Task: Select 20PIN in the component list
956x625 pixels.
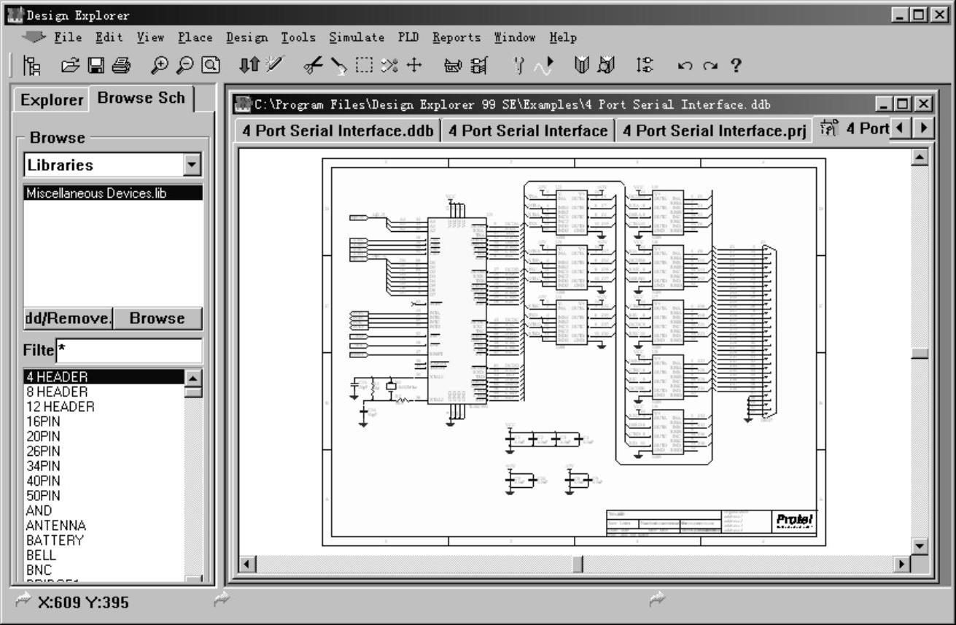Action: coord(104,436)
